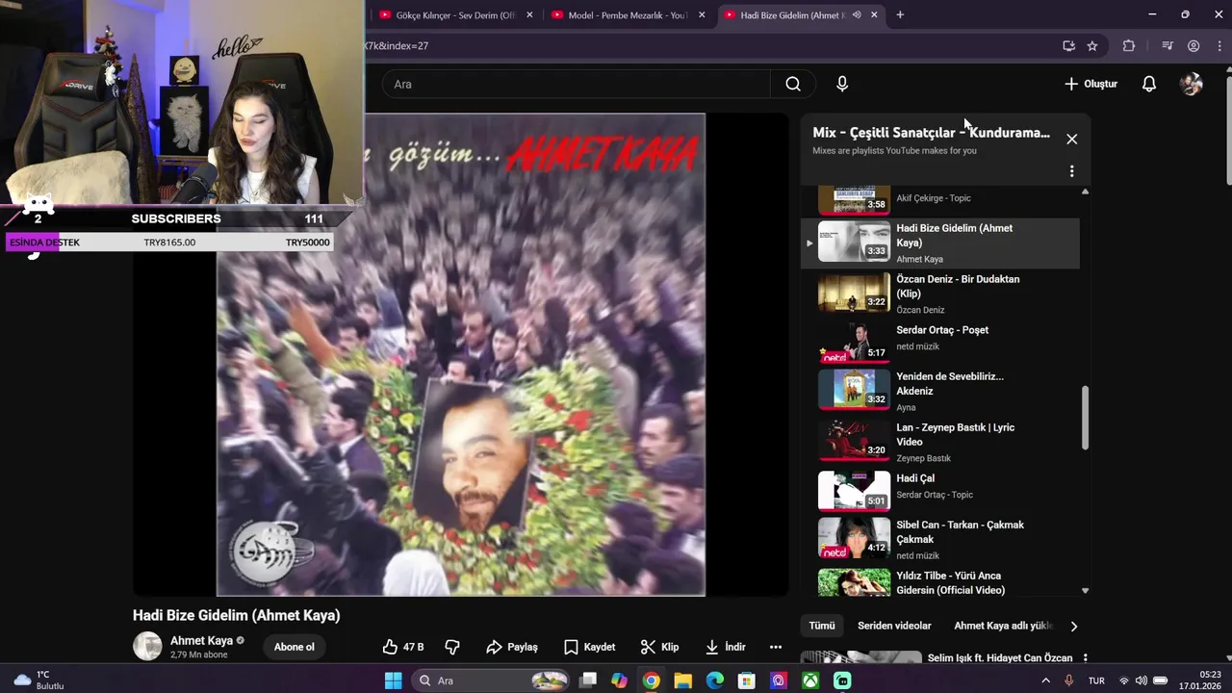The width and height of the screenshot is (1232, 693).
Task: Open Yıldız Tilbe - Yürü Anca Gidersin
Action: tap(940, 582)
